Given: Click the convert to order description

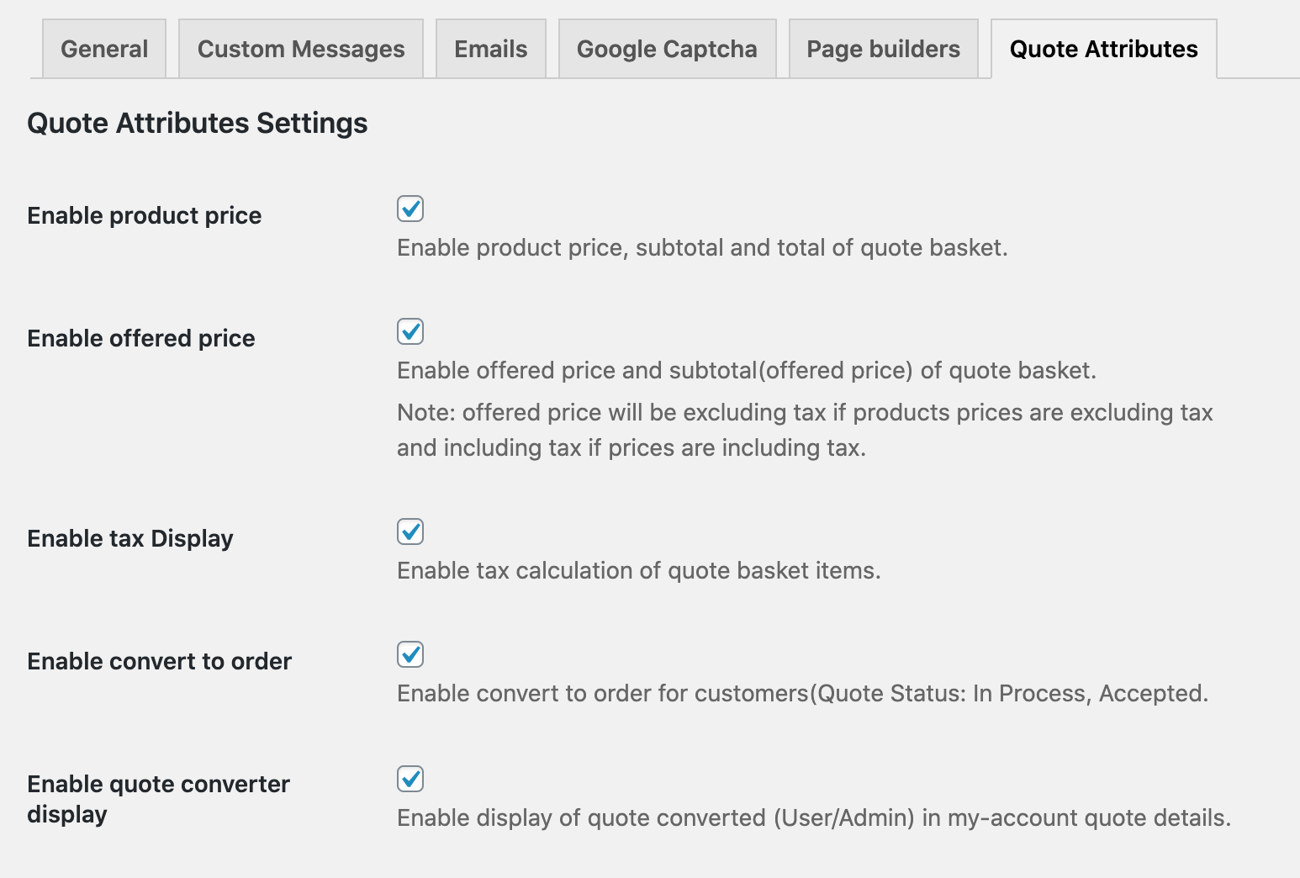Looking at the screenshot, I should (x=803, y=693).
